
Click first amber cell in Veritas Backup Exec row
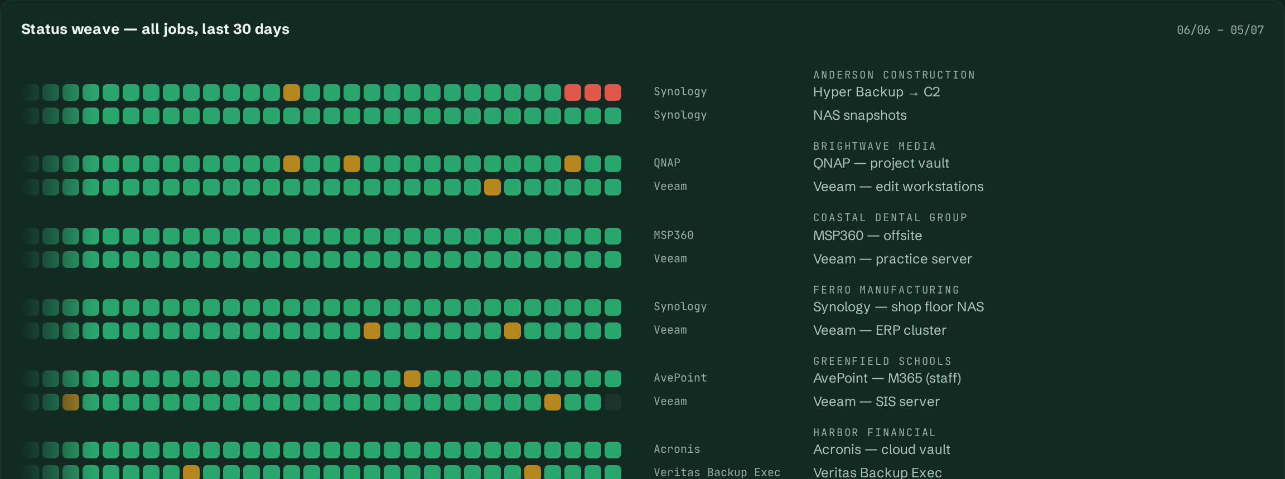point(191,472)
